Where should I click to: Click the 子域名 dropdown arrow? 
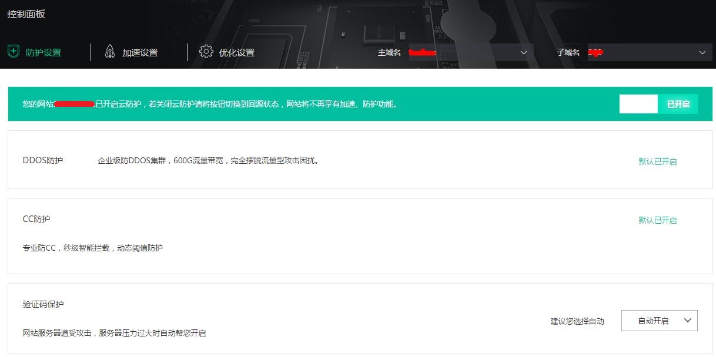(x=703, y=52)
